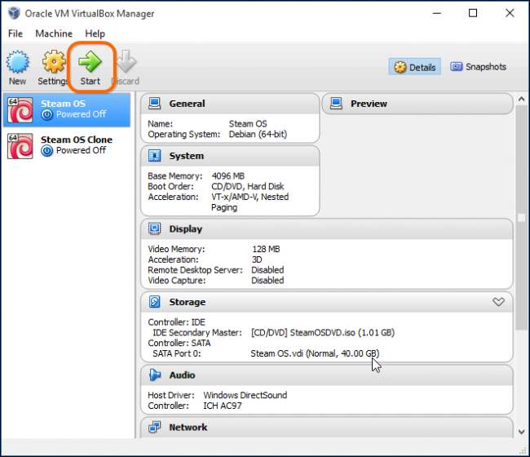The image size is (530, 457).
Task: Click the power state icon under Steam OS
Action: pyautogui.click(x=47, y=115)
